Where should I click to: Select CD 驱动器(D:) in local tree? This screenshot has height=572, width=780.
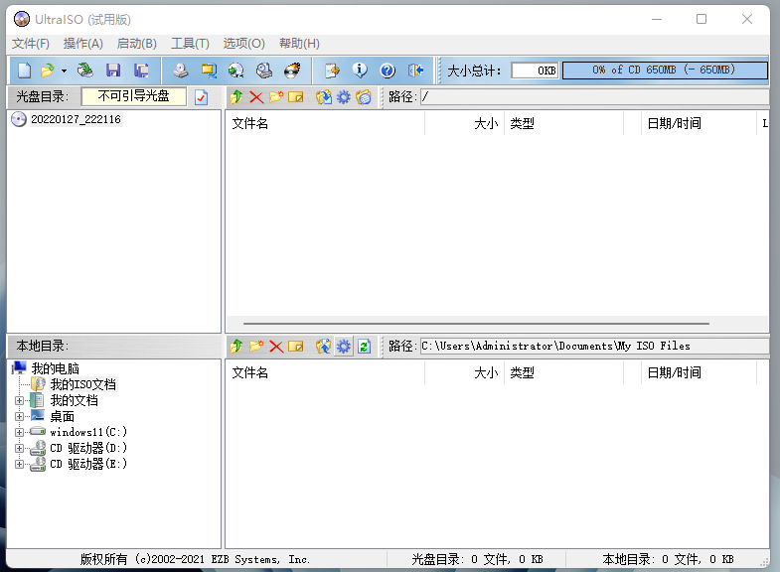tap(88, 448)
